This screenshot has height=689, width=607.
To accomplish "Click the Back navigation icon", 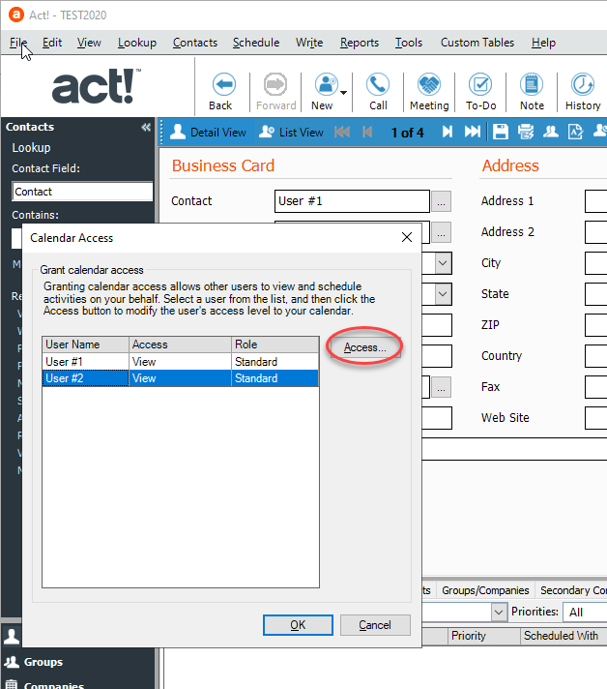I will (x=224, y=84).
